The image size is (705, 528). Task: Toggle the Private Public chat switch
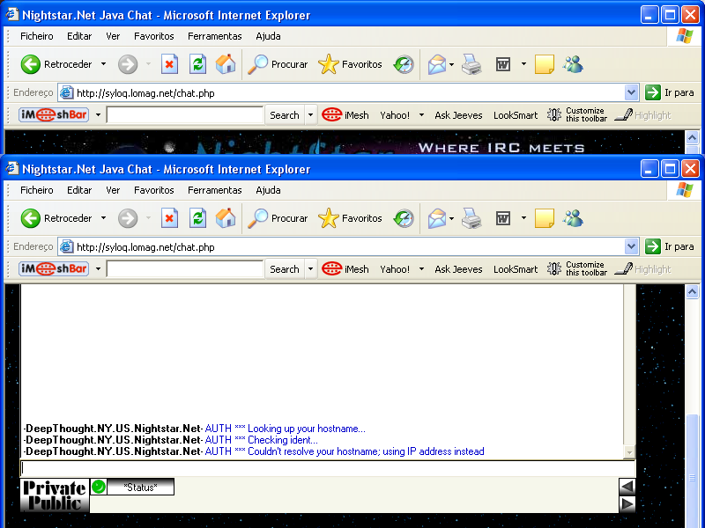[x=55, y=495]
